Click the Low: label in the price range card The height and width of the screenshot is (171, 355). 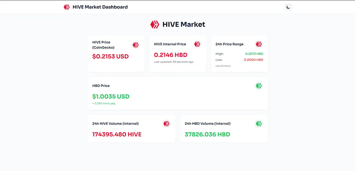pyautogui.click(x=219, y=60)
